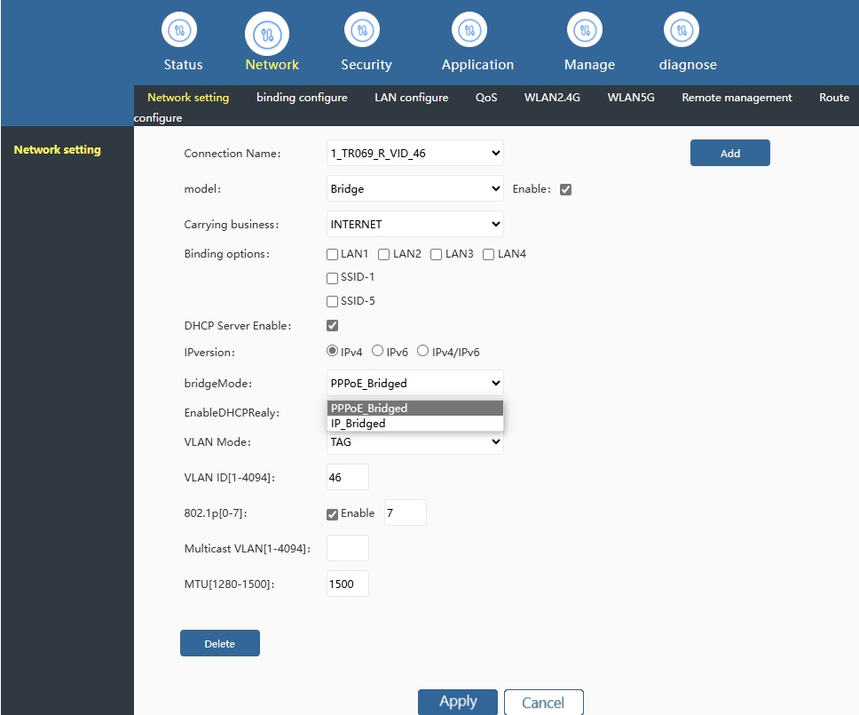The height and width of the screenshot is (715, 859).
Task: Open the Status section icon
Action: click(x=178, y=31)
